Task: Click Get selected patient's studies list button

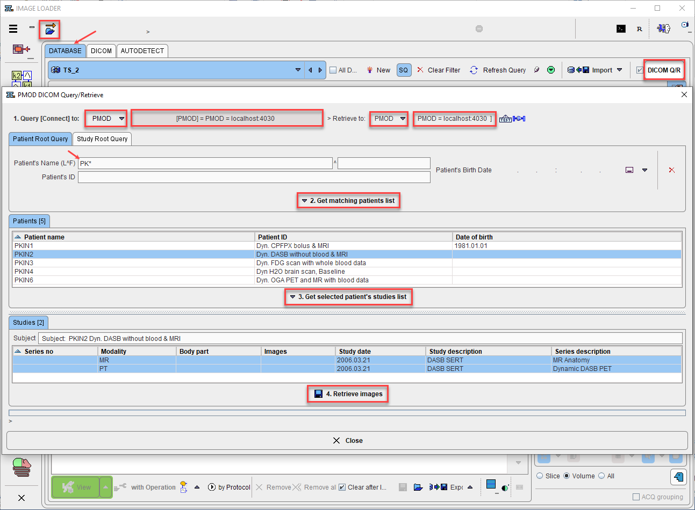Action: coord(348,297)
